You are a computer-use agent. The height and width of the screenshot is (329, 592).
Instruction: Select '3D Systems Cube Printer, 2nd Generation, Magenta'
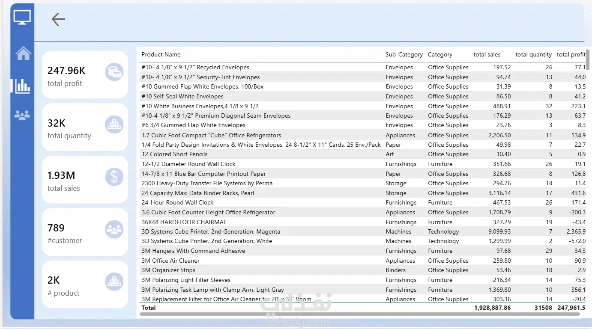(x=363, y=231)
